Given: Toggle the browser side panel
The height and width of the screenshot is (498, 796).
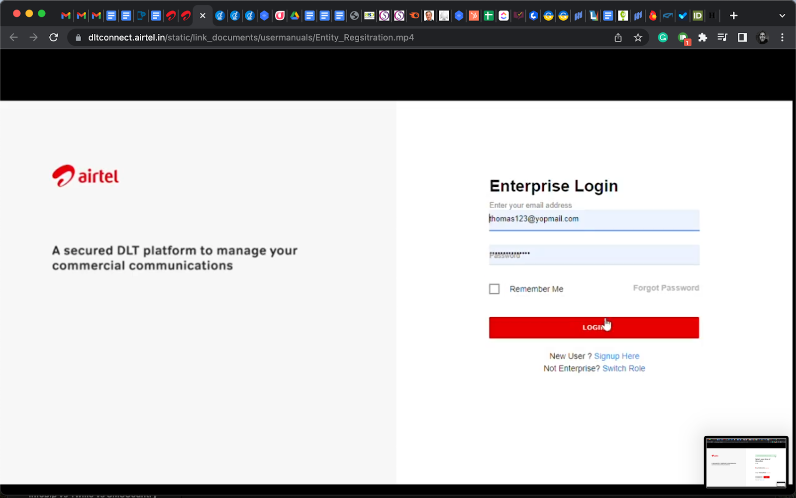Looking at the screenshot, I should [742, 37].
